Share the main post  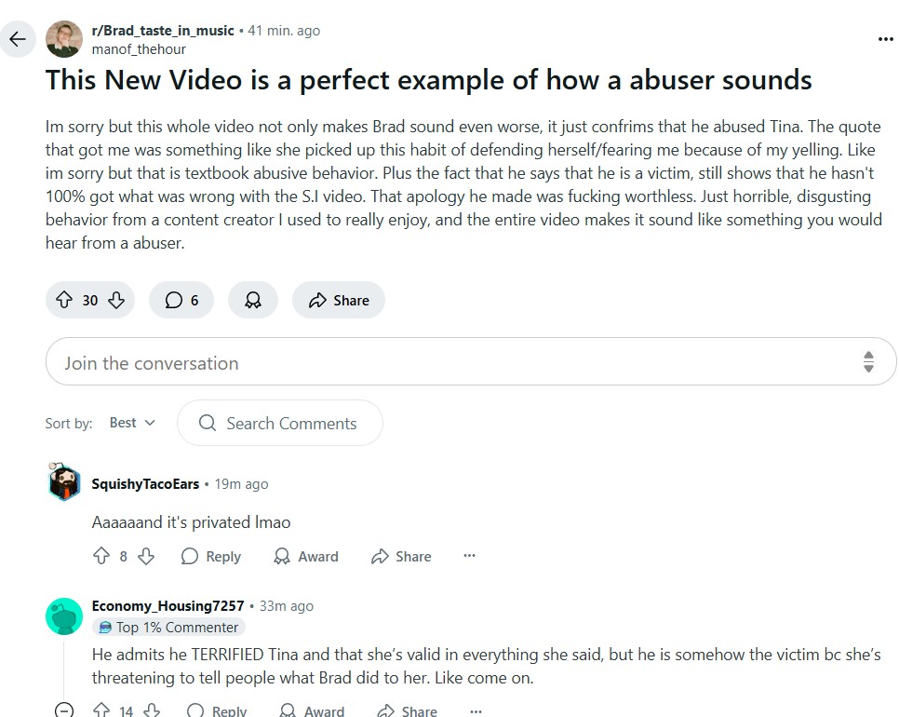[x=338, y=300]
